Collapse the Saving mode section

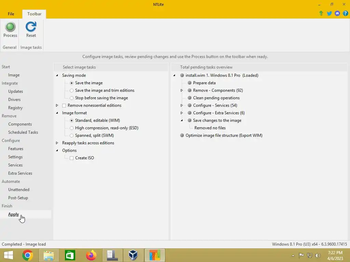[57, 75]
